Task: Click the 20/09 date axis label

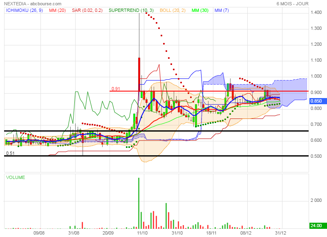Action: point(108,233)
